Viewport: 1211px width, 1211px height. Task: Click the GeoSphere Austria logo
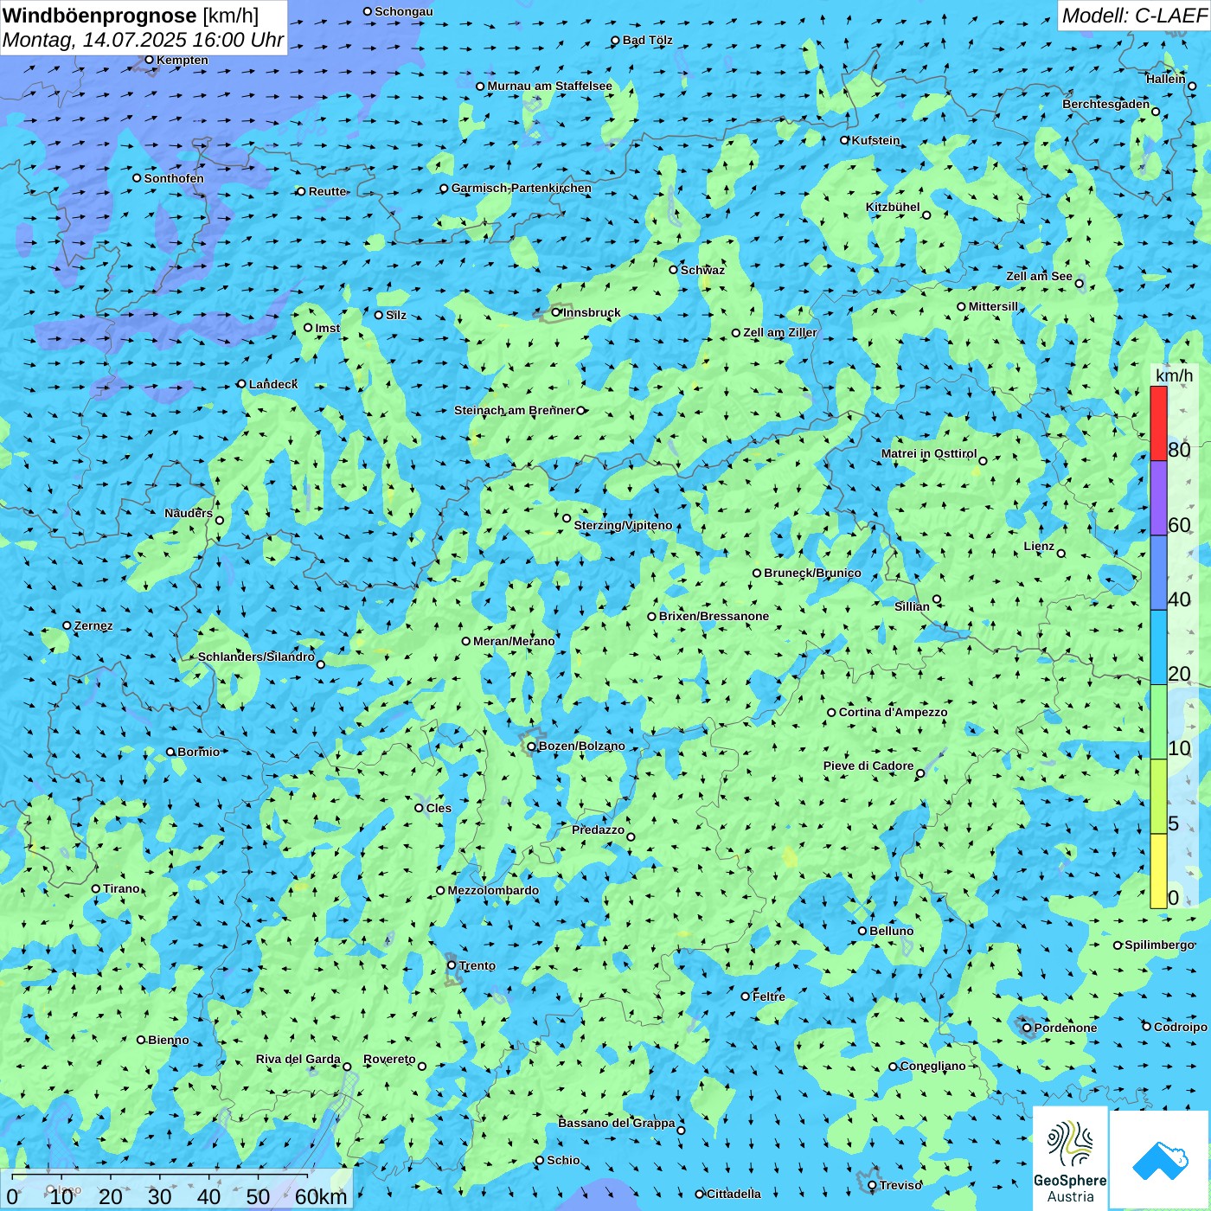click(x=1070, y=1159)
